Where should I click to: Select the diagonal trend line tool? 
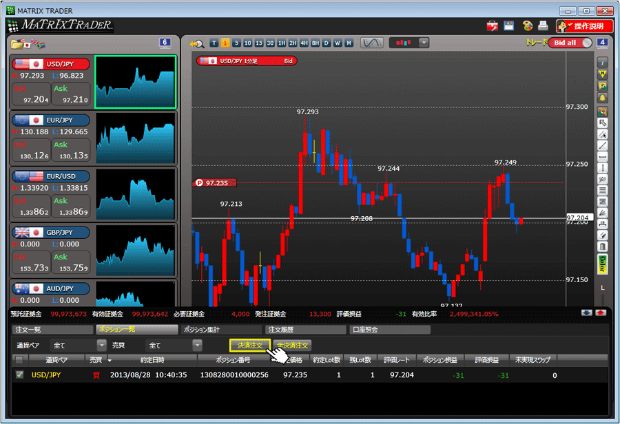click(x=602, y=145)
